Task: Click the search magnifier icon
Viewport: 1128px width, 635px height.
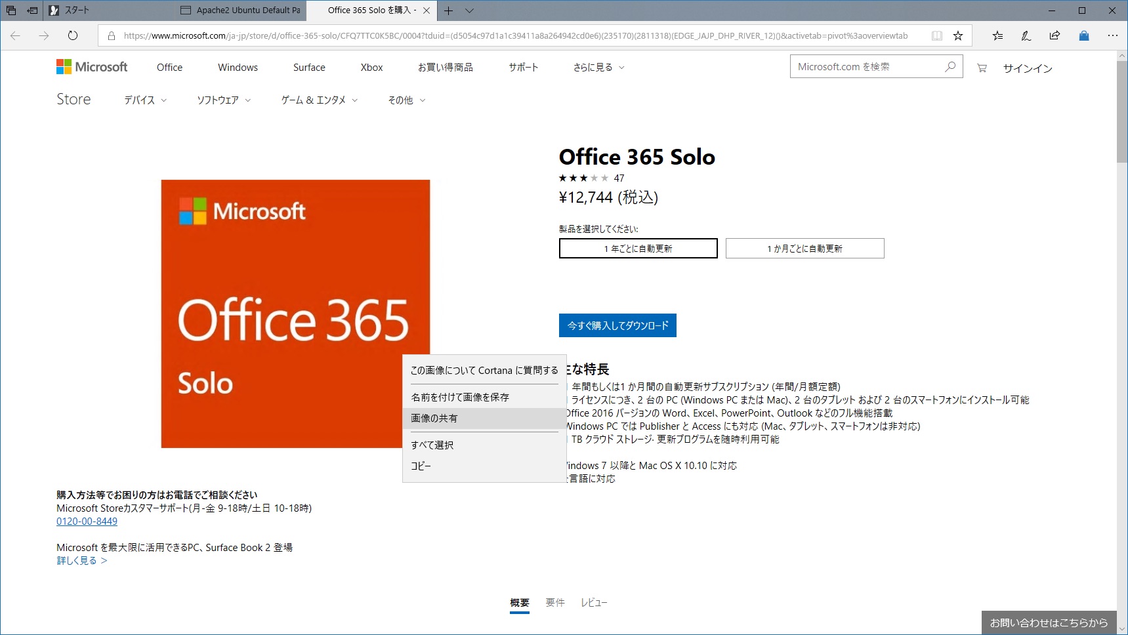Action: [950, 67]
